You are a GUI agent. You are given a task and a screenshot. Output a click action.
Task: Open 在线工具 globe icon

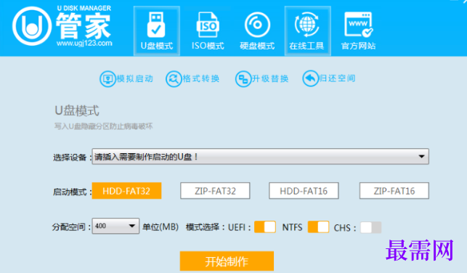(x=307, y=25)
